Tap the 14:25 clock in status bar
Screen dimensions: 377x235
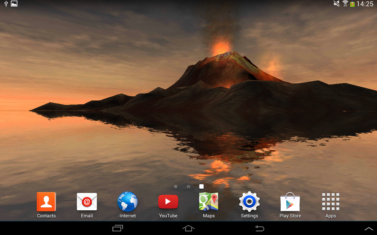tap(365, 4)
